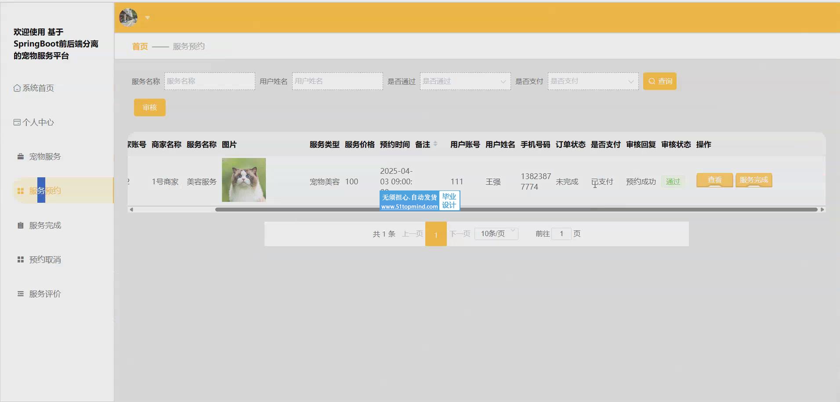
Task: Click the home icon beside 系统首页
Action: click(x=17, y=88)
